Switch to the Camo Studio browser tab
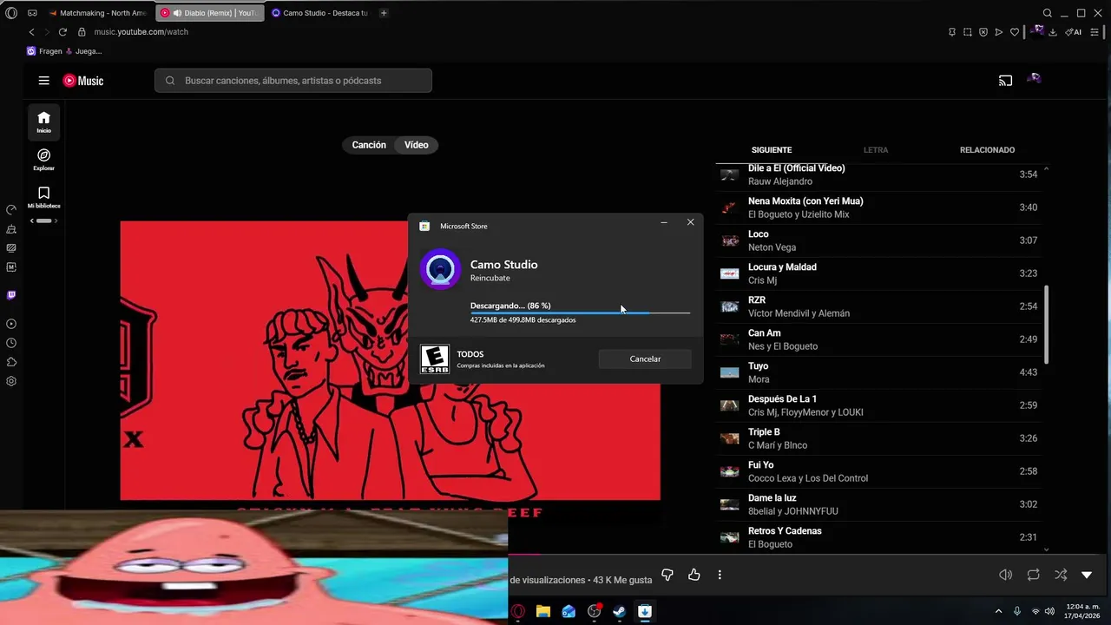 coord(319,13)
